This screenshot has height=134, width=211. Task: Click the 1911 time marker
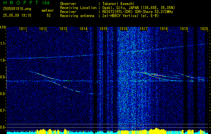click(23, 29)
